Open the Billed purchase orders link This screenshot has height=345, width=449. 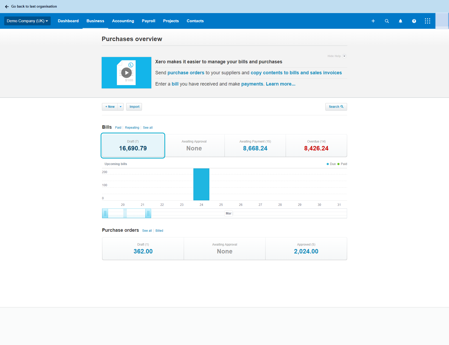(x=159, y=231)
